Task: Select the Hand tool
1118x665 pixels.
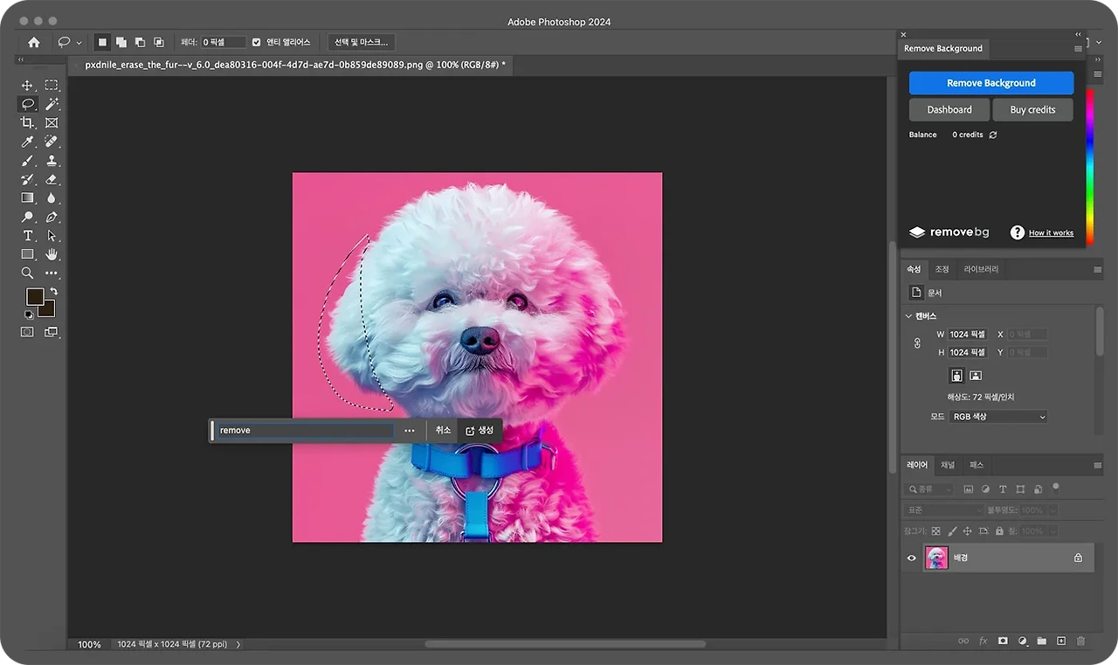Action: 52,254
